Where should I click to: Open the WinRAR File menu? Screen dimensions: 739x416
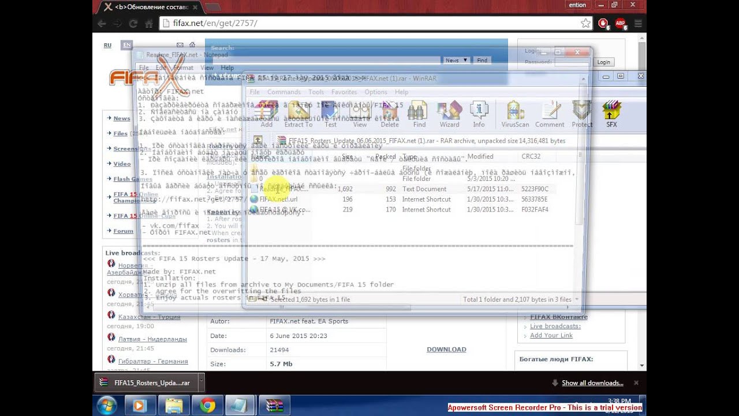pyautogui.click(x=255, y=92)
